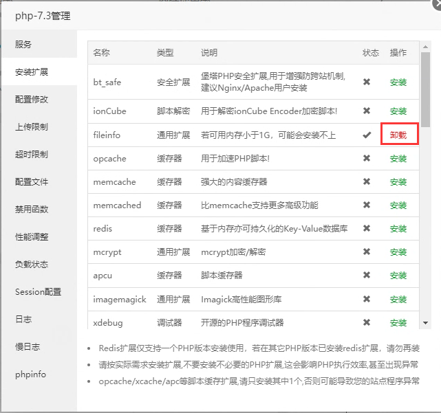
Task: Install the bt_safe security extension
Action: [398, 82]
